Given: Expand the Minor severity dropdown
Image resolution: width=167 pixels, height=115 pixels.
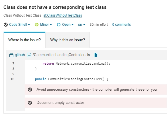Looking at the screenshot, I should click(46, 25).
